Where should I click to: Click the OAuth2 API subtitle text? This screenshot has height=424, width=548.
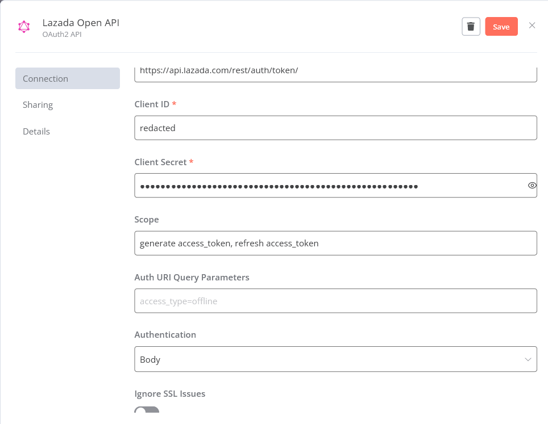point(62,35)
